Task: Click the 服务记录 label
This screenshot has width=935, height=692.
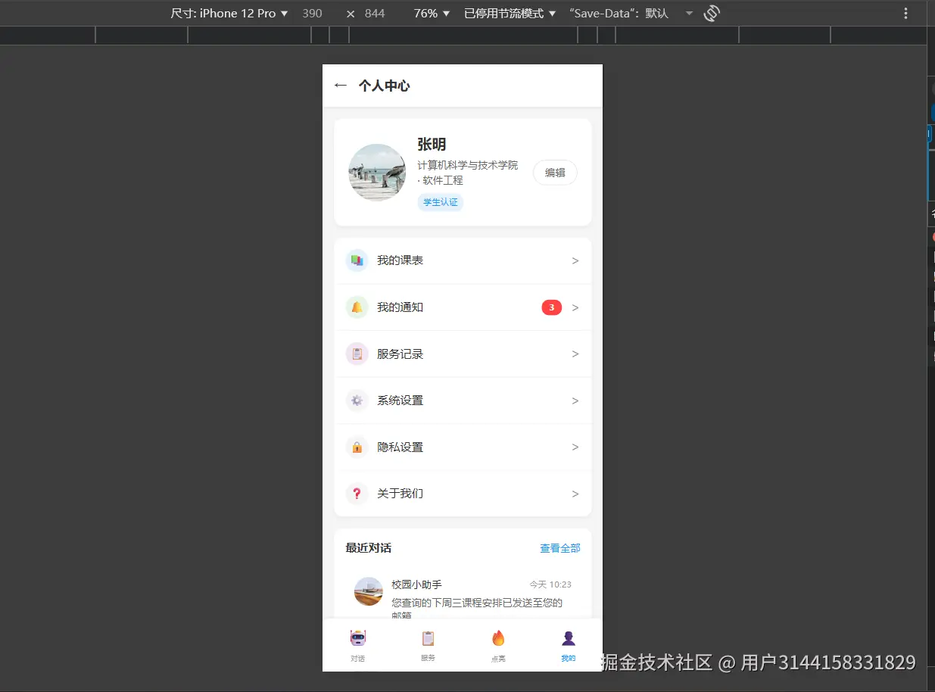Action: (400, 354)
